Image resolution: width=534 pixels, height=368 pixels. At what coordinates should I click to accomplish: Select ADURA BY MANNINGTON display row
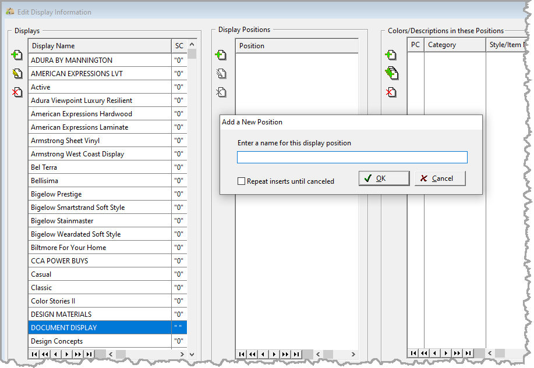pyautogui.click(x=108, y=60)
